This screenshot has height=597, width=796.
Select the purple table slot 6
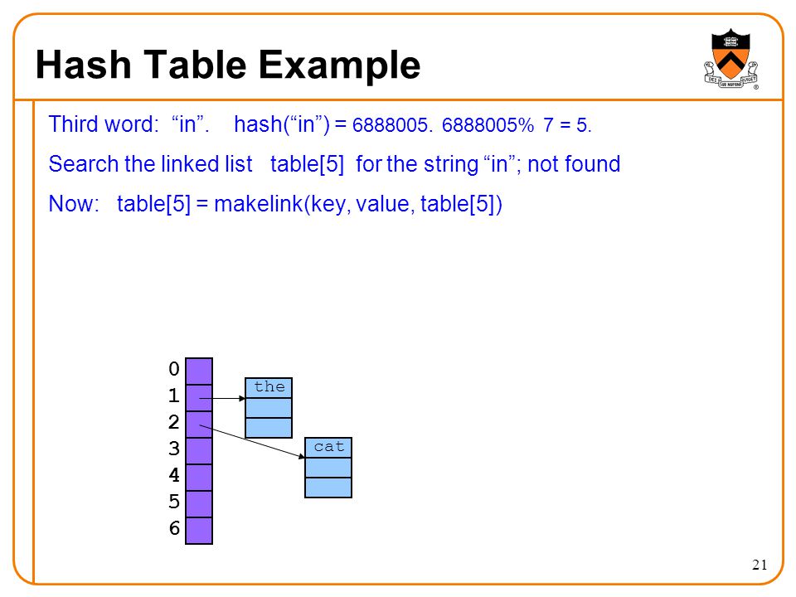coord(199,531)
